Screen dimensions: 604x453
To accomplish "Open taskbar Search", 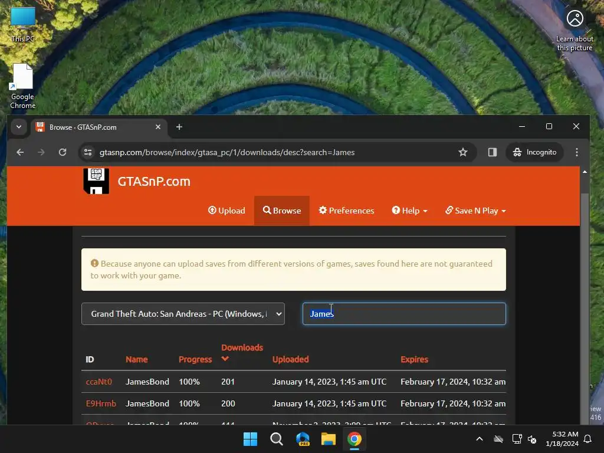I will point(276,439).
